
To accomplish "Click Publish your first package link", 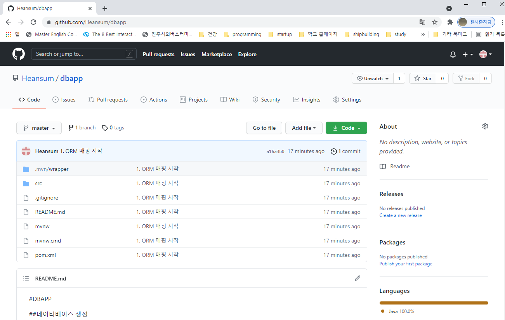I will click(406, 264).
